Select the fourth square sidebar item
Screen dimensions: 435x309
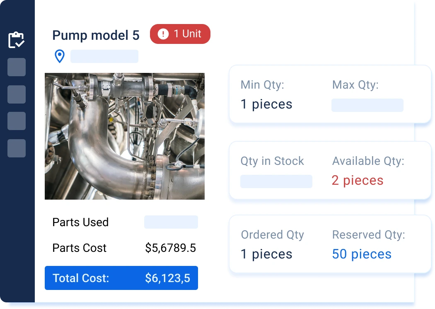[17, 148]
